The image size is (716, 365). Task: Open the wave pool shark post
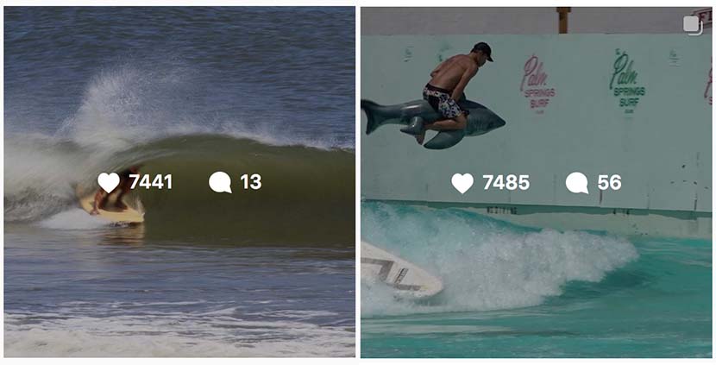click(536, 182)
